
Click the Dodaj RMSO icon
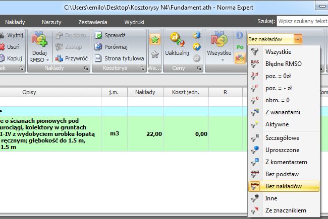click(39, 40)
